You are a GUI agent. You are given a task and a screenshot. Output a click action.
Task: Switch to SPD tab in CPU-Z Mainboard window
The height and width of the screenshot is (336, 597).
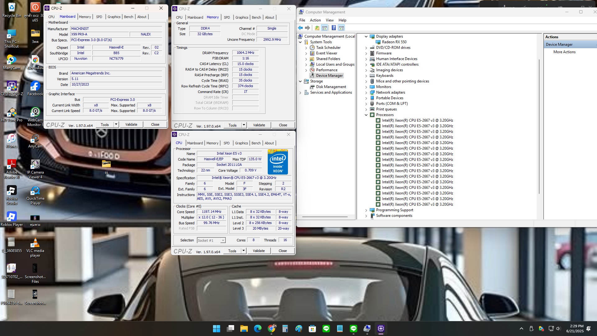[99, 17]
